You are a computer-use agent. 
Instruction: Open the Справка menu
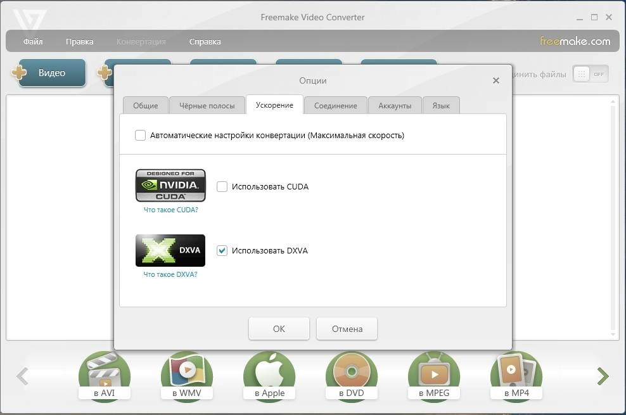[205, 42]
